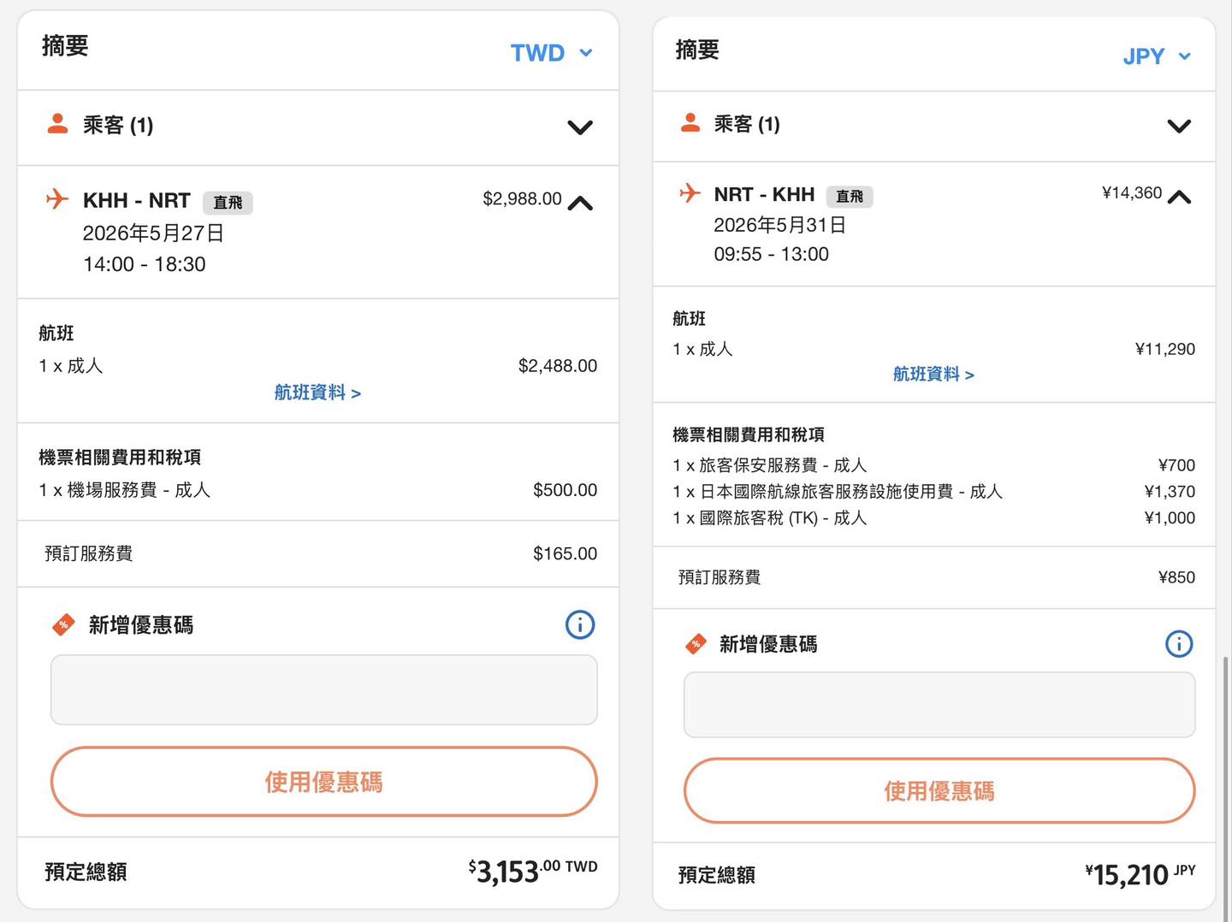This screenshot has width=1232, height=922.
Task: Click promo code info icon in TWD panel
Action: [580, 624]
